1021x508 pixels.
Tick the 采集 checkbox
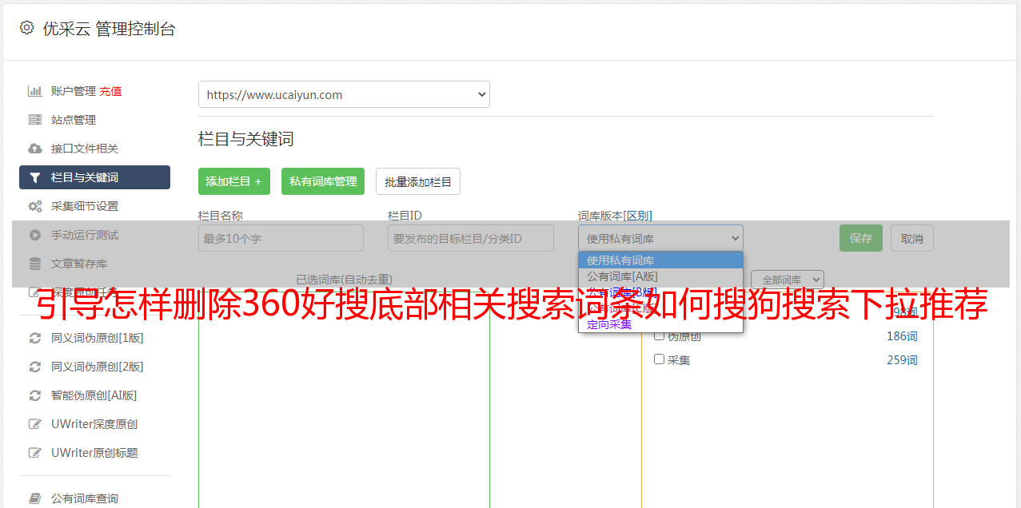[660, 359]
